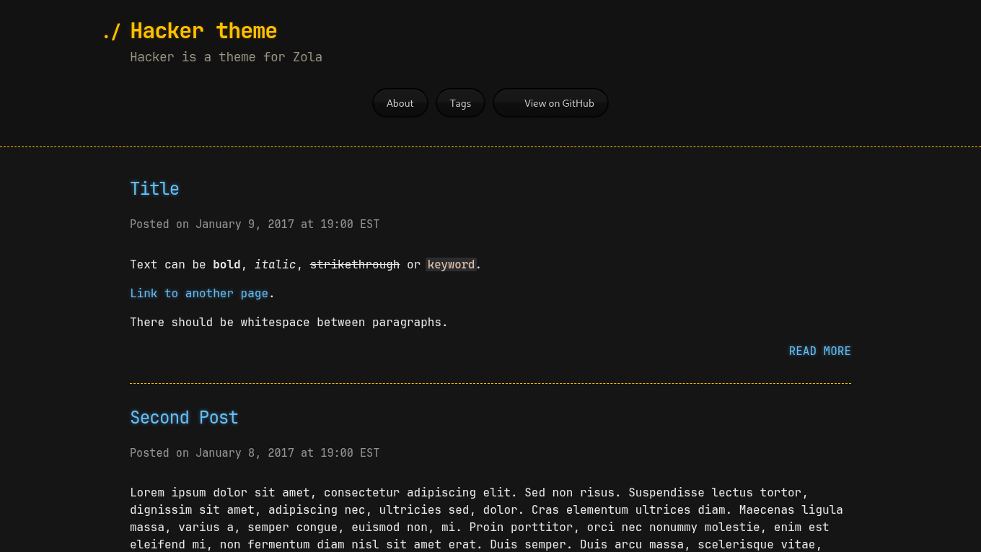Viewport: 981px width, 552px height.
Task: Select the About navigation pill
Action: (400, 102)
